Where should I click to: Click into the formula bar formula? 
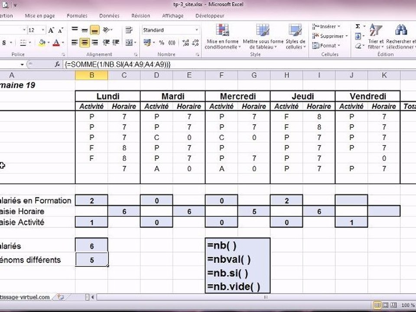pyautogui.click(x=117, y=64)
